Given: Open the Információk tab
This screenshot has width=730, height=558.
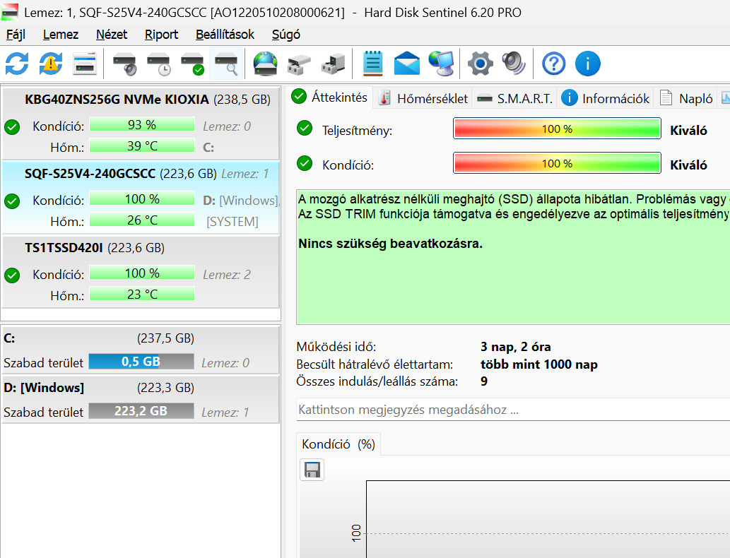Looking at the screenshot, I should 605,98.
